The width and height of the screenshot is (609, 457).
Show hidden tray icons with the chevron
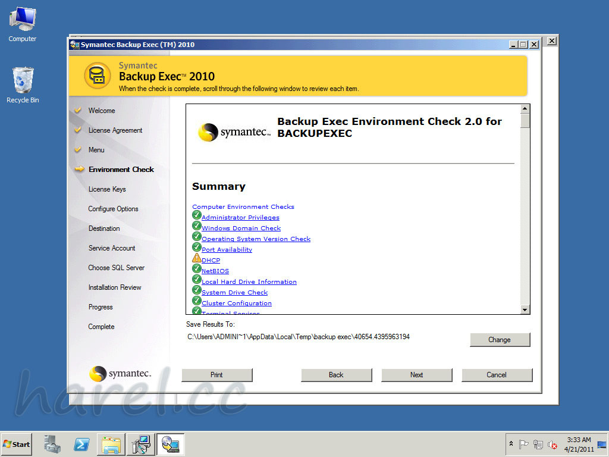[511, 444]
